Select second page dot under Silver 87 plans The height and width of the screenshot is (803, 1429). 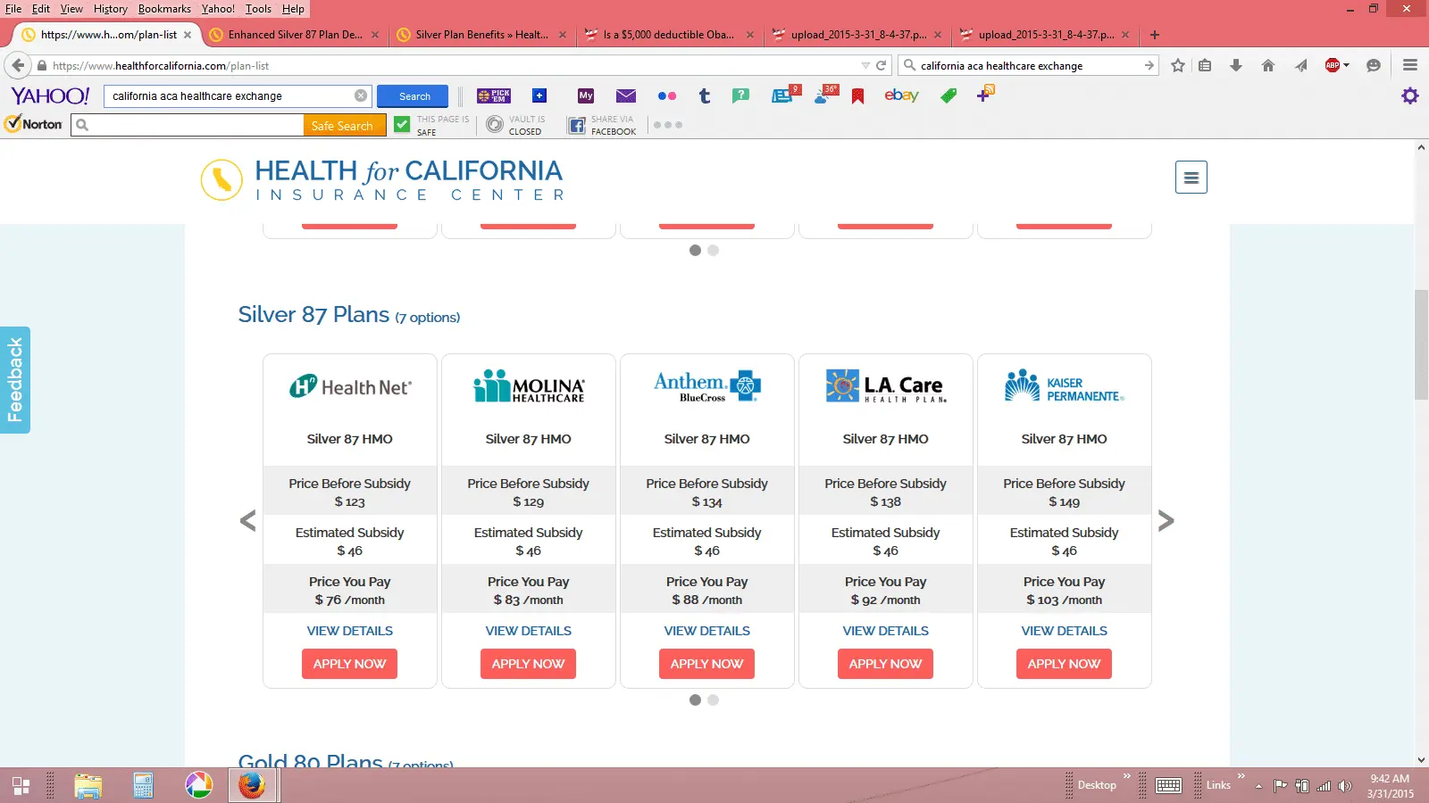pos(713,700)
